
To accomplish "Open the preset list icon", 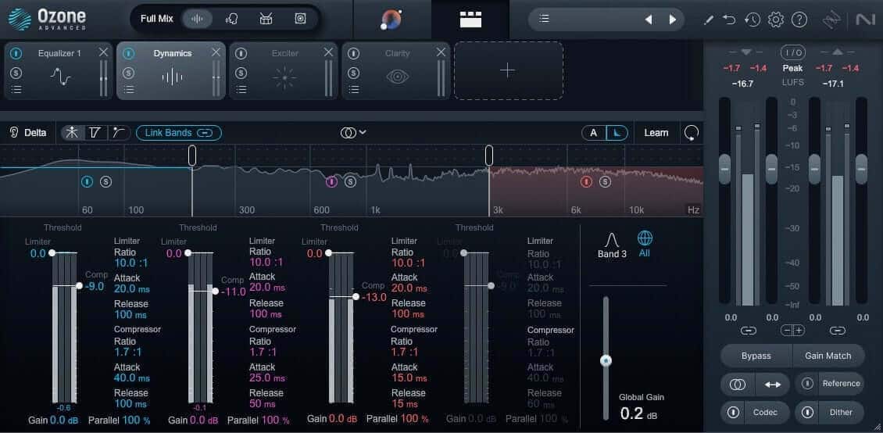I will tap(544, 19).
